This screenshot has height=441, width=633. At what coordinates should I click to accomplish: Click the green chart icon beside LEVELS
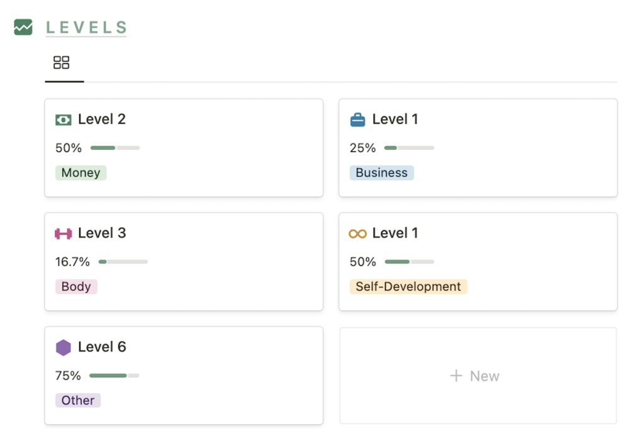[x=23, y=27]
